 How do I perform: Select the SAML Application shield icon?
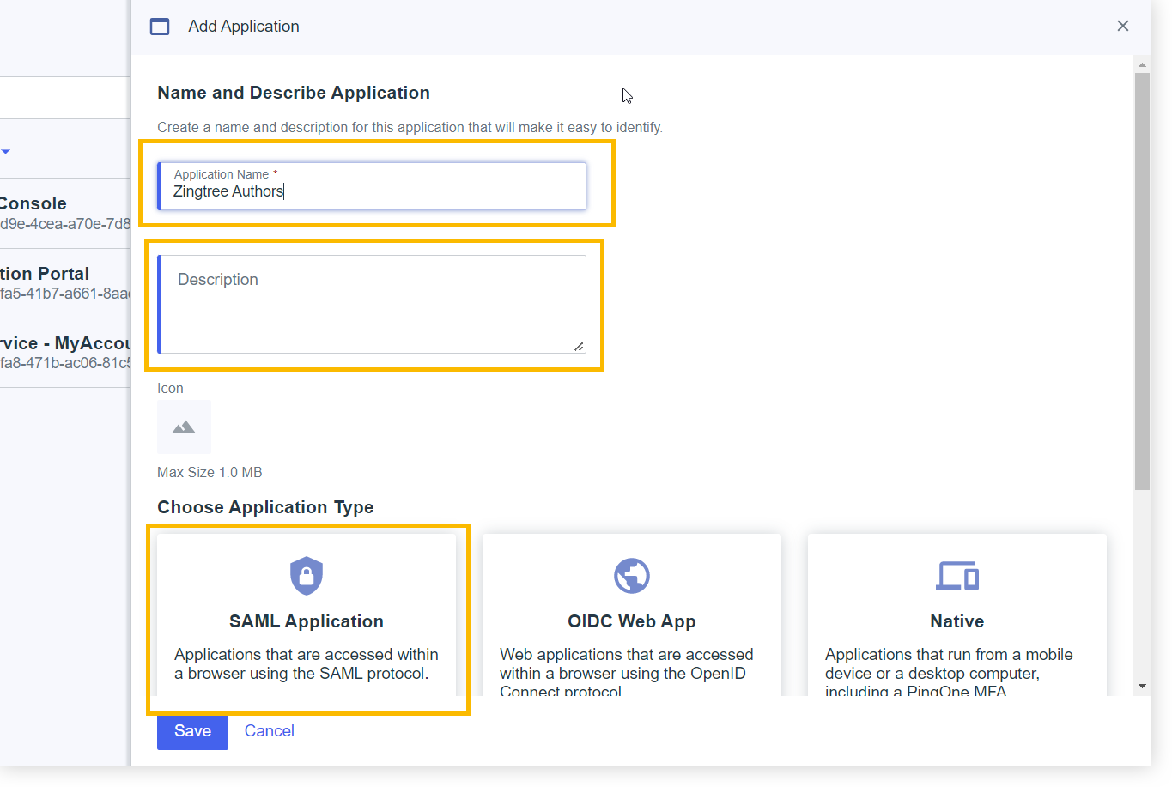click(x=307, y=576)
